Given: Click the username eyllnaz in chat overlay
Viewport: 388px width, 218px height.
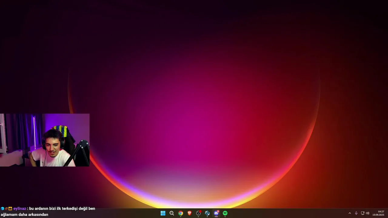Looking at the screenshot, I should tap(20, 209).
